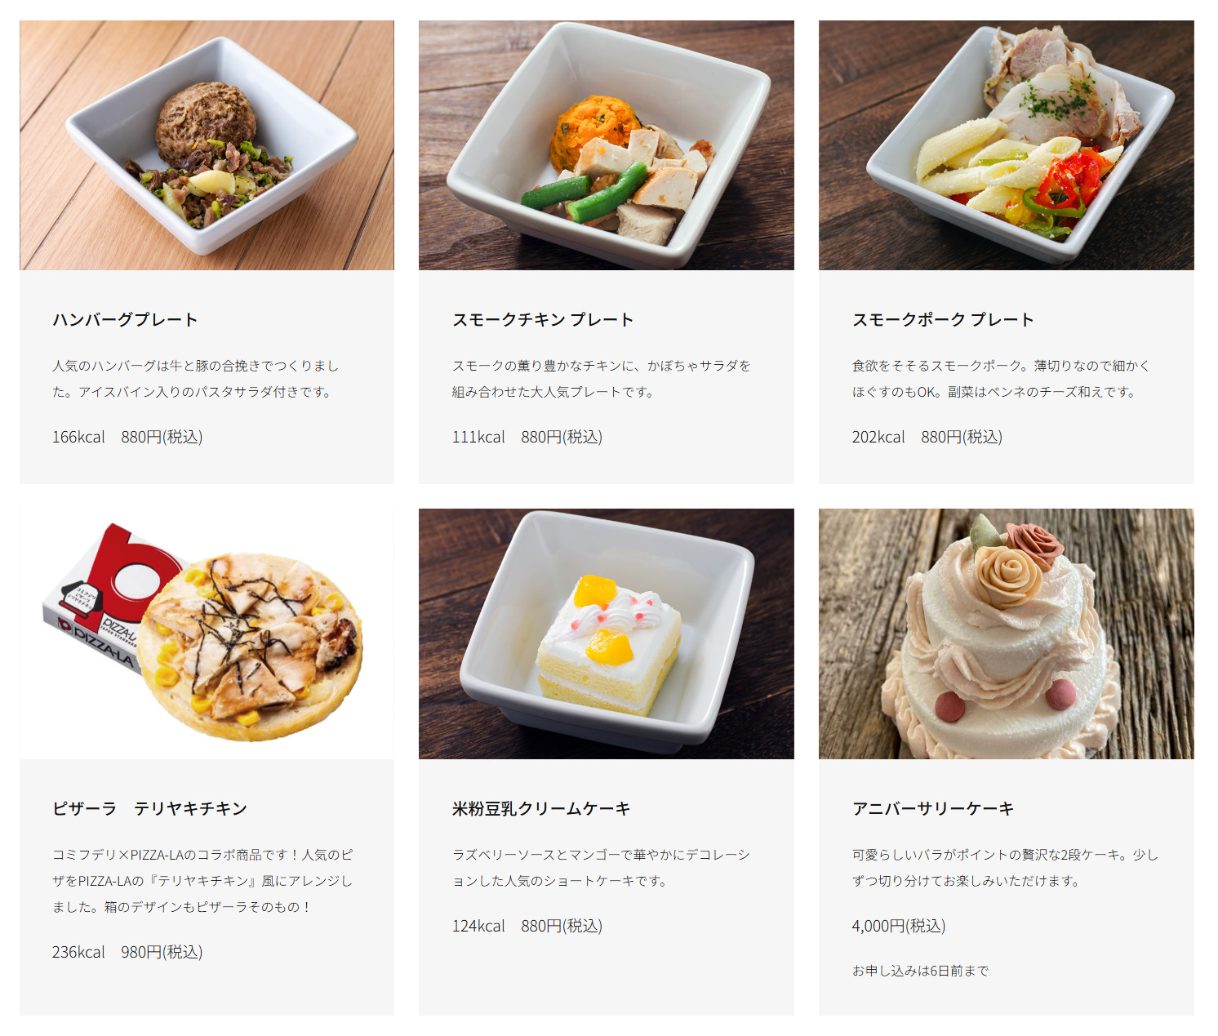Viewport: 1218px width, 1036px height.
Task: Open the スモークチキン プレート heading
Action: tap(543, 320)
